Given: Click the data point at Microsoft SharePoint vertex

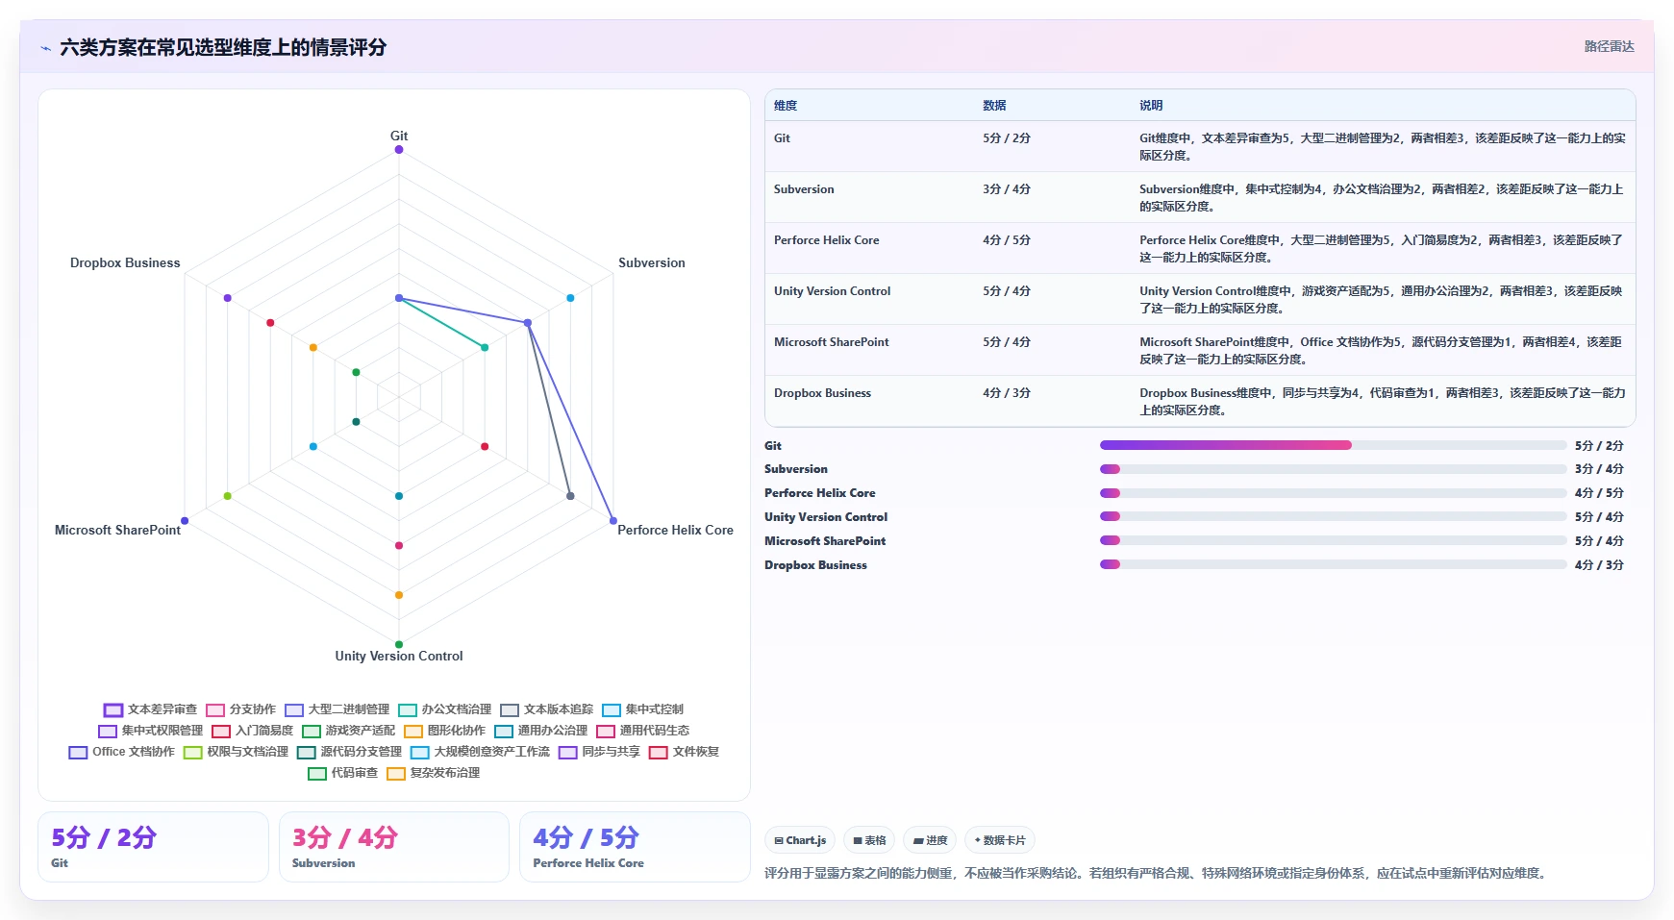Looking at the screenshot, I should coord(185,521).
